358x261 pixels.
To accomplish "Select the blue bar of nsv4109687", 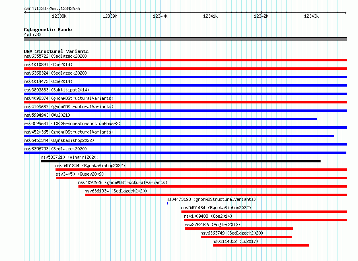I will click(x=185, y=111).
